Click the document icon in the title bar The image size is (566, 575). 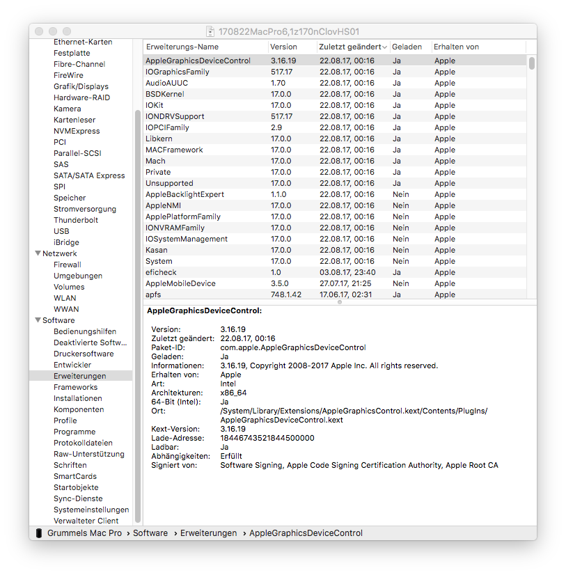pos(210,31)
